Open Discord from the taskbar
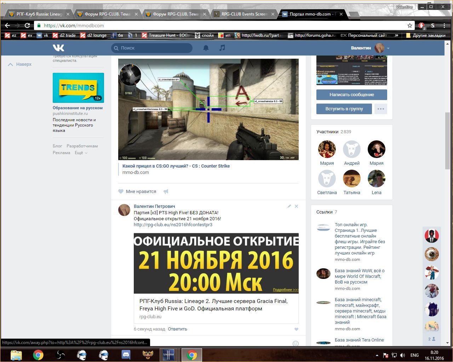 coord(126,355)
